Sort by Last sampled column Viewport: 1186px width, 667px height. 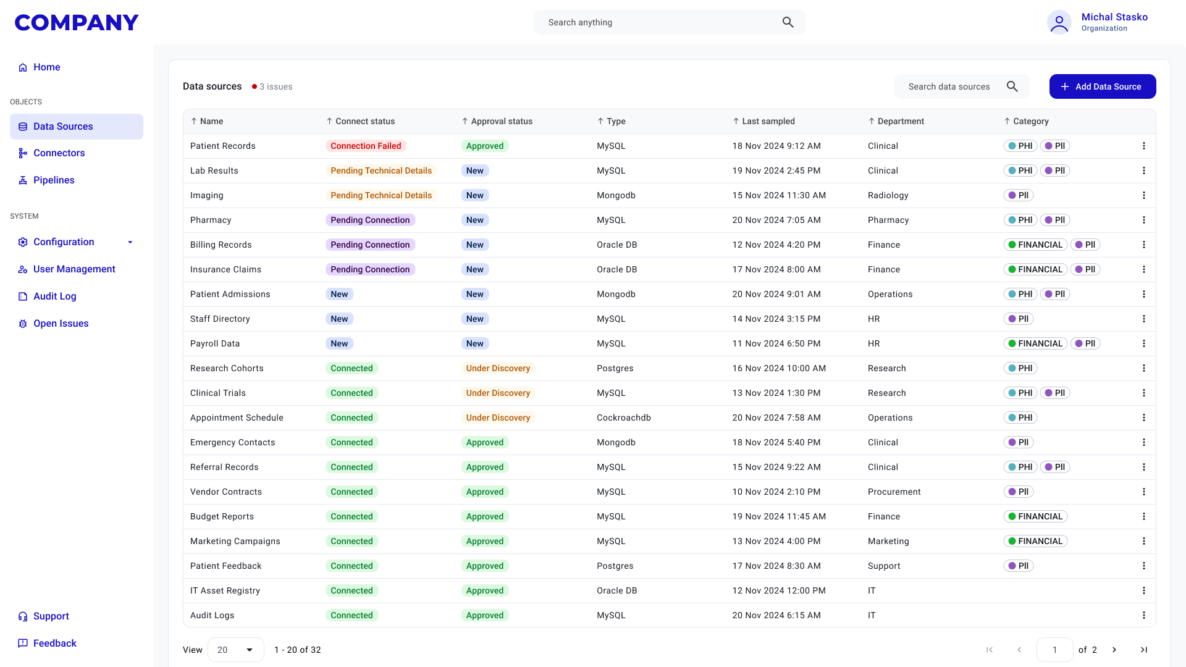[763, 121]
